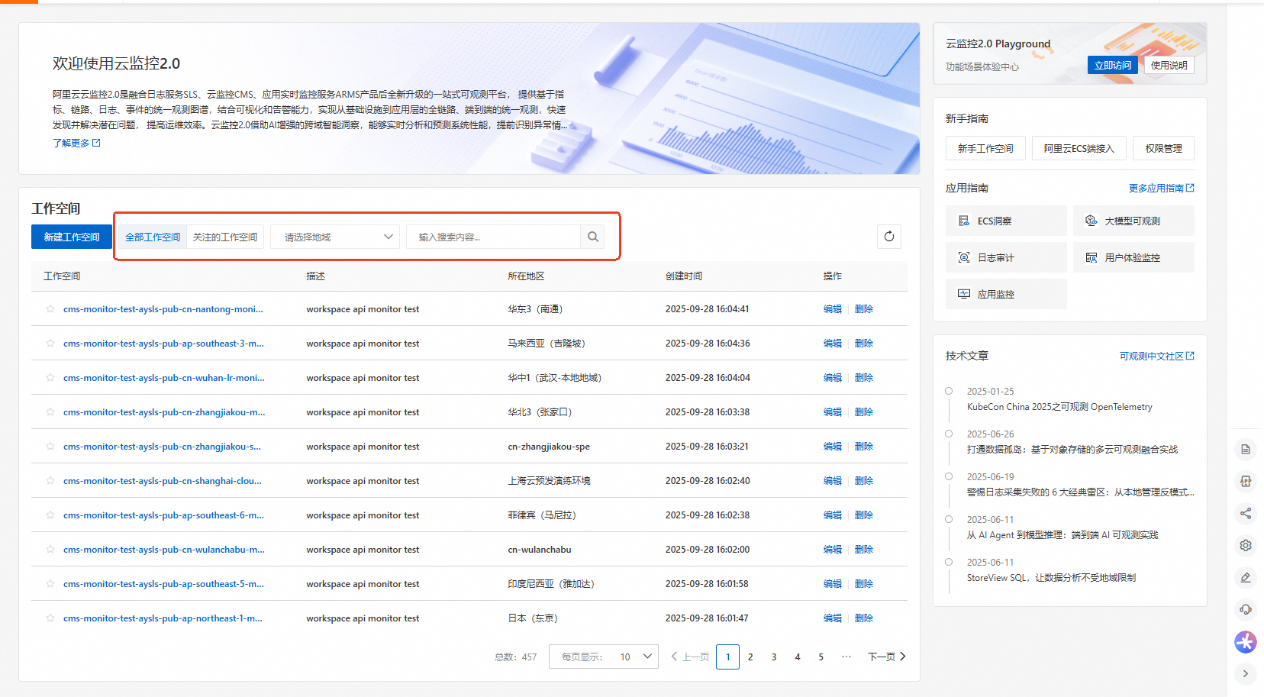Launch the colorful AI assistant icon
This screenshot has height=697, width=1264.
coord(1246,642)
